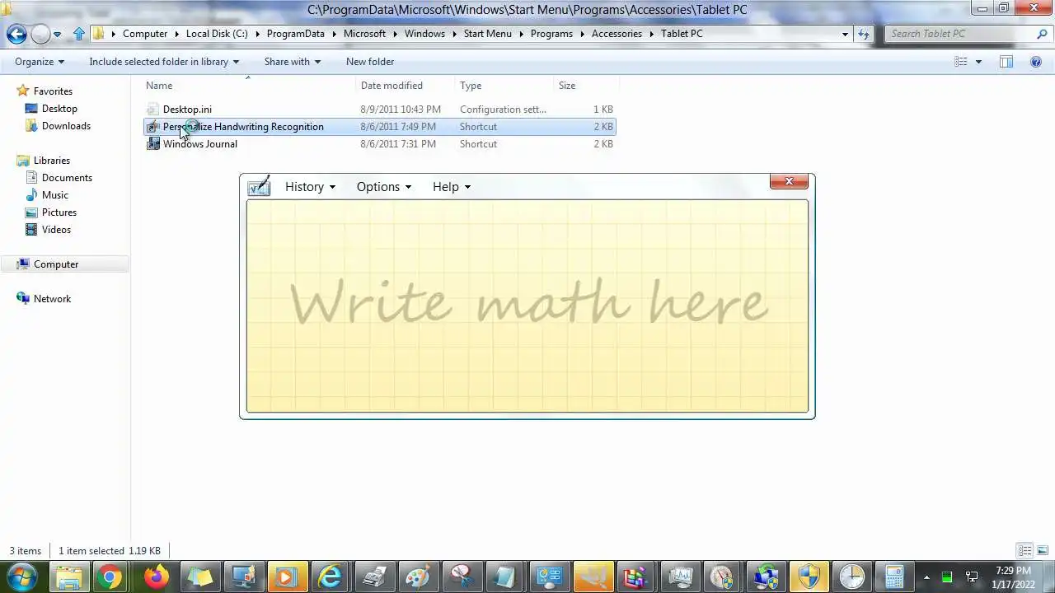Click the Computer breadcrumb in address bar

coord(145,34)
